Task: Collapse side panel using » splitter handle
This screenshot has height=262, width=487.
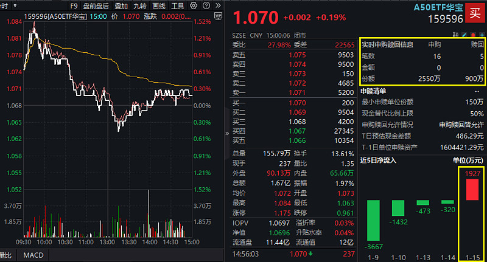Action: click(x=227, y=132)
